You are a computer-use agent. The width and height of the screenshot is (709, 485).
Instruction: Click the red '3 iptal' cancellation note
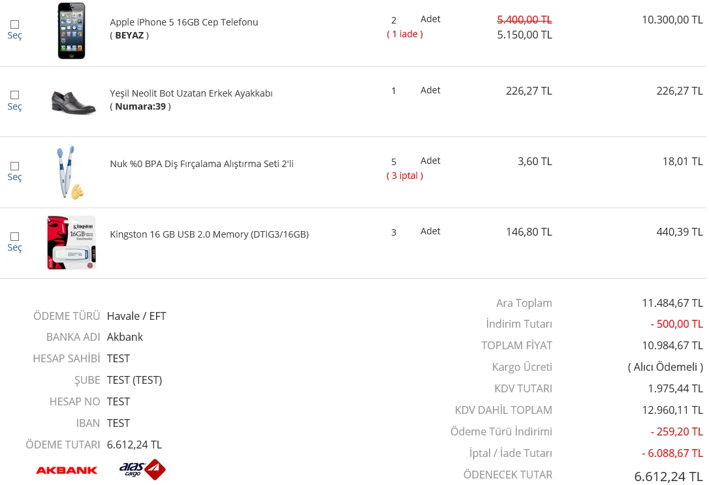coord(405,176)
